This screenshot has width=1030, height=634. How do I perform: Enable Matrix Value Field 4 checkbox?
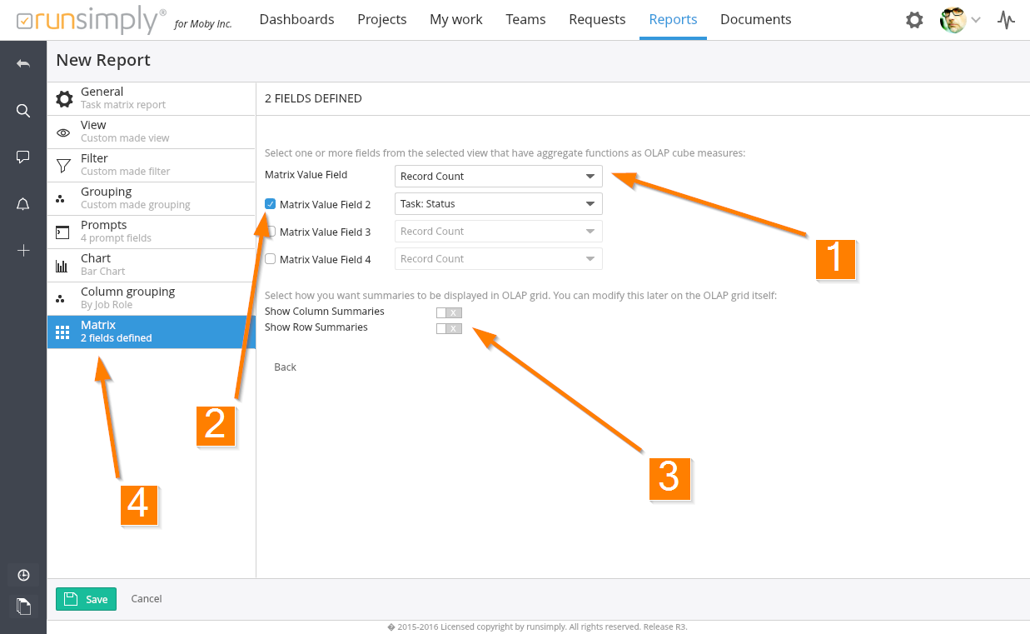[271, 259]
